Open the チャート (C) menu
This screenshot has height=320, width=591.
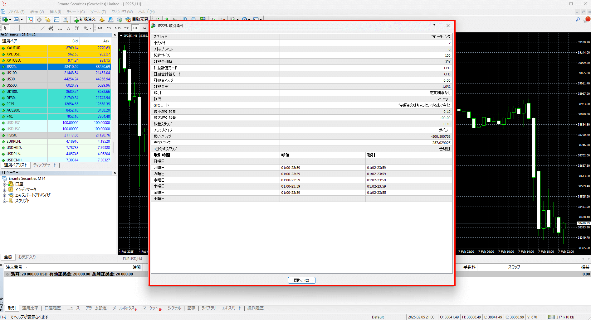[x=76, y=12]
